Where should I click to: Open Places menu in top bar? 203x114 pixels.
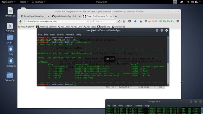tap(24, 2)
